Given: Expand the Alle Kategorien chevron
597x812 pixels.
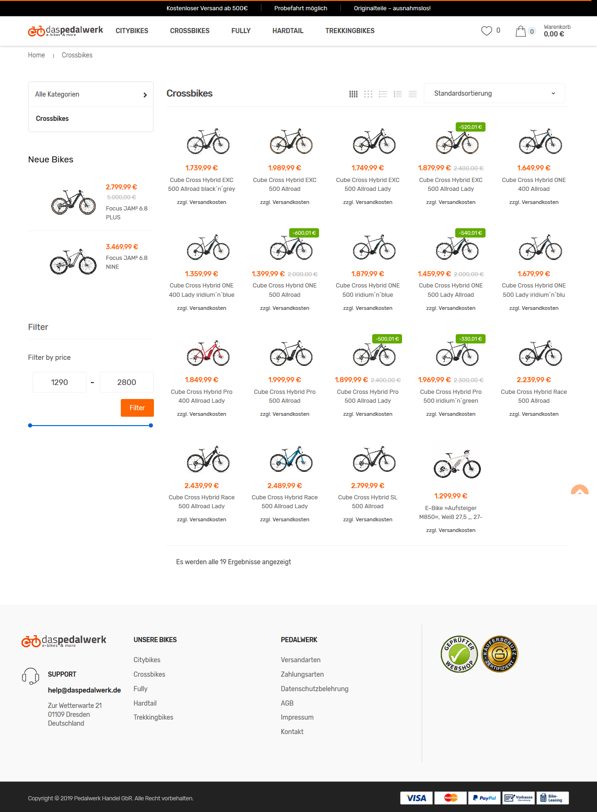Looking at the screenshot, I should [145, 95].
